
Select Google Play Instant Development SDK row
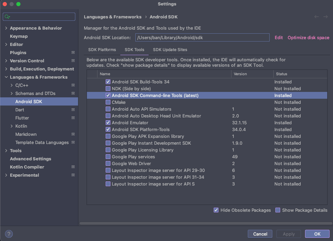(x=207, y=143)
